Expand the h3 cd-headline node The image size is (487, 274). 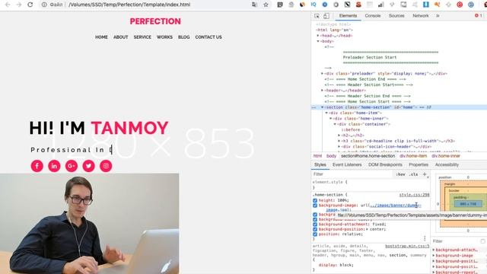click(339, 141)
